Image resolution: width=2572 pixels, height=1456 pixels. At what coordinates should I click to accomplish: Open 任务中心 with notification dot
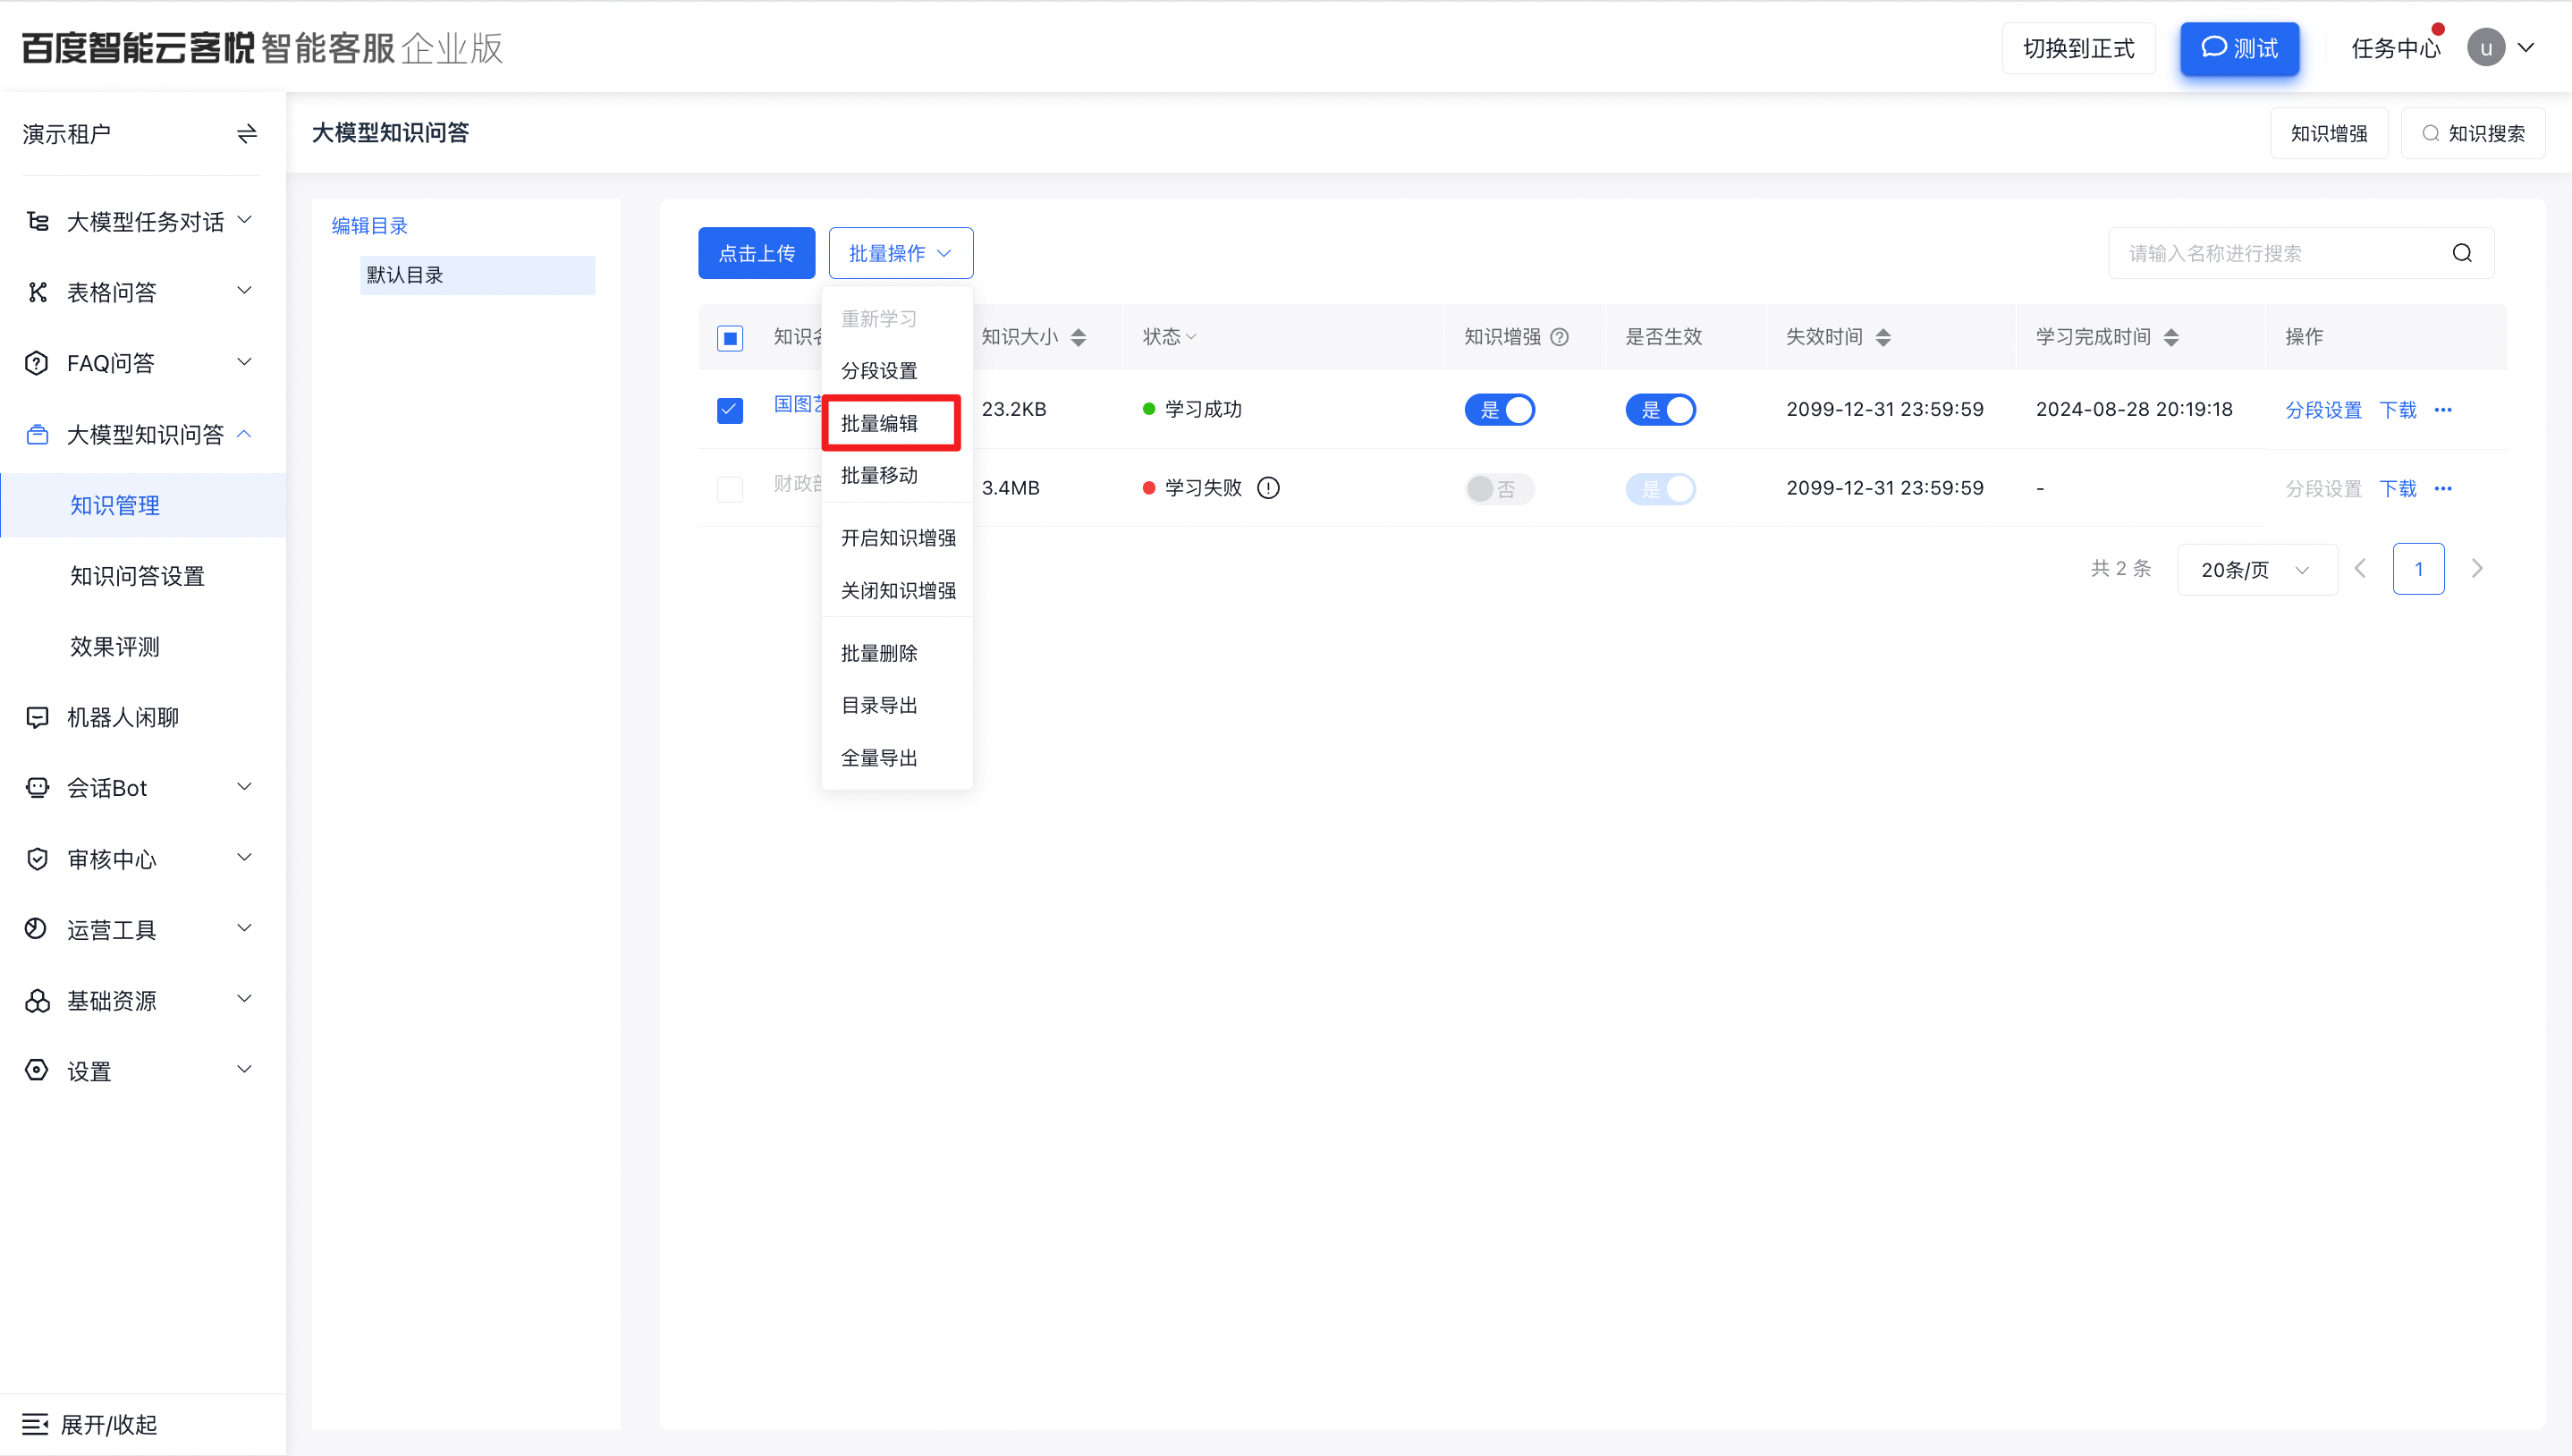[x=2396, y=47]
